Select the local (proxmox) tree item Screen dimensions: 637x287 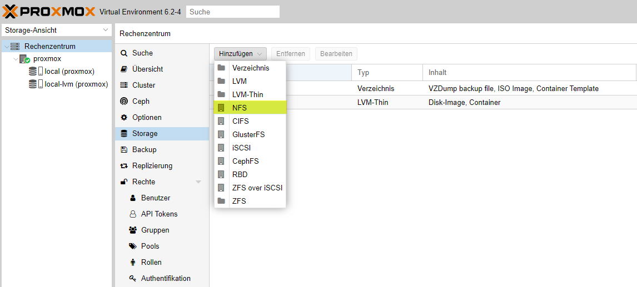click(x=69, y=72)
